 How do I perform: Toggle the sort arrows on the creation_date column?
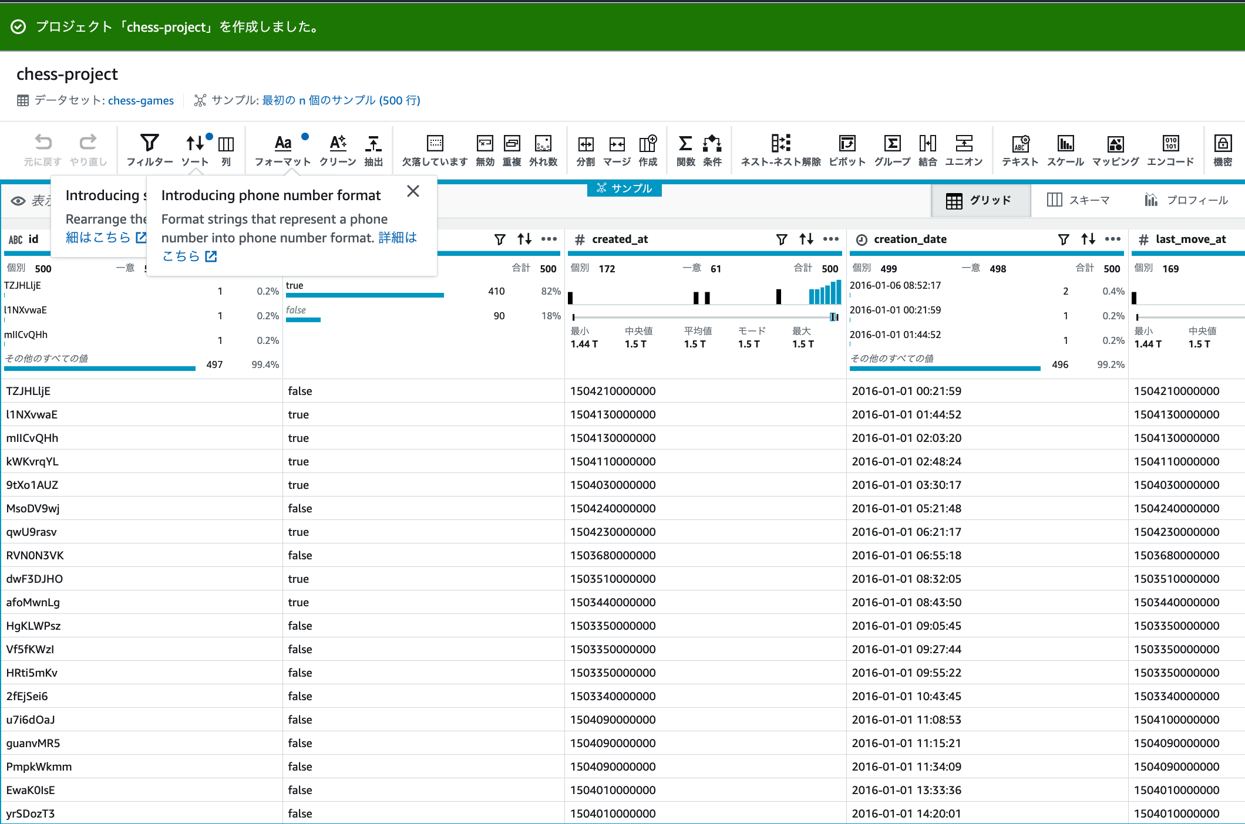(1088, 239)
